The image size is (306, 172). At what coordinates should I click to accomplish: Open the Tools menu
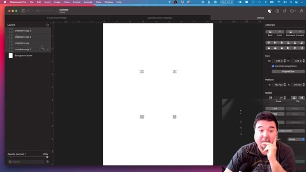coord(66,2)
